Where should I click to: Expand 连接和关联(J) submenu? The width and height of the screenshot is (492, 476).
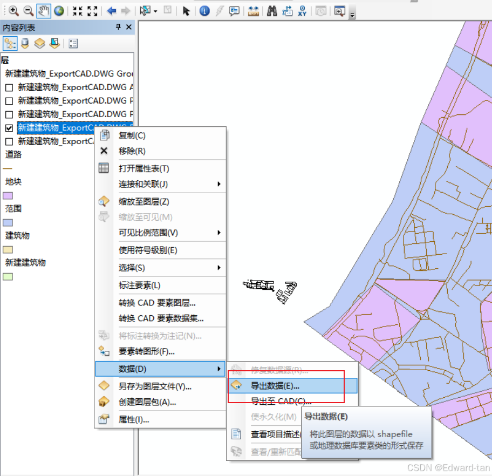coord(160,184)
